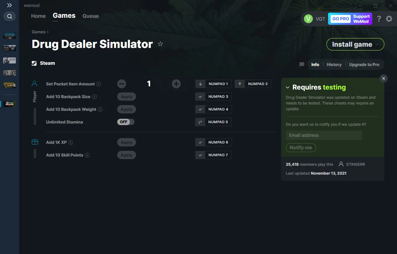This screenshot has height=254, width=397.
Task: Increase Pocket Item Amount with plus button
Action: coord(176,84)
